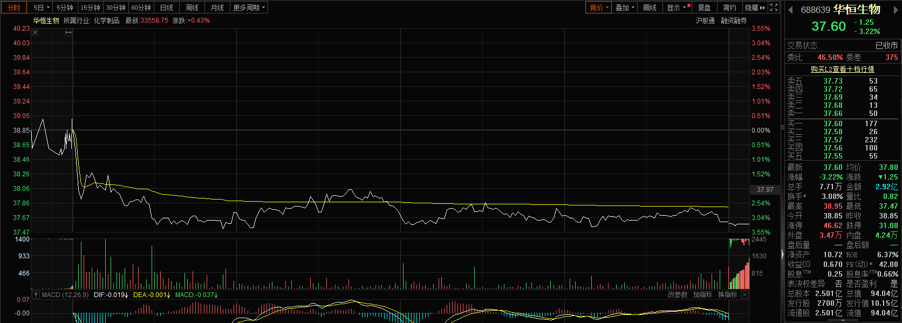
Task: Click the 沪股通 tag
Action: click(x=705, y=20)
